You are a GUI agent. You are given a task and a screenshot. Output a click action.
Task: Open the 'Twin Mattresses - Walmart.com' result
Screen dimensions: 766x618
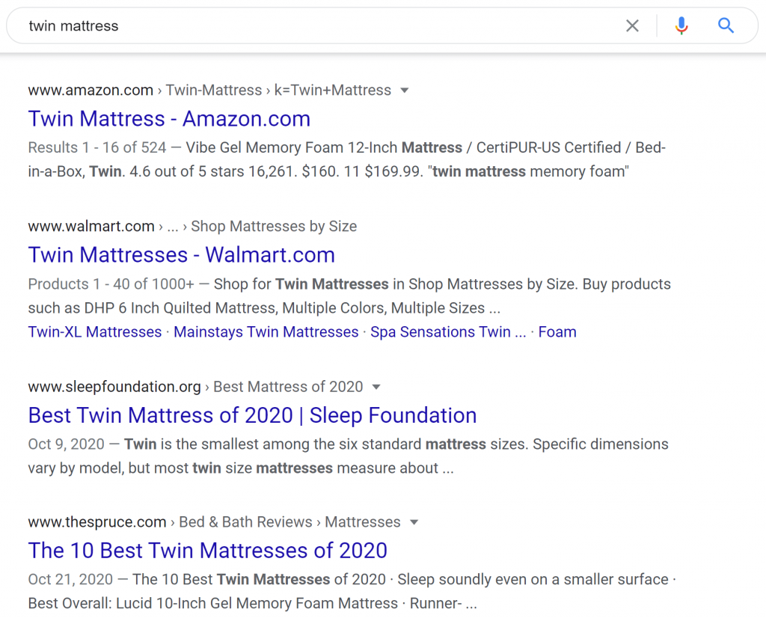tap(181, 255)
